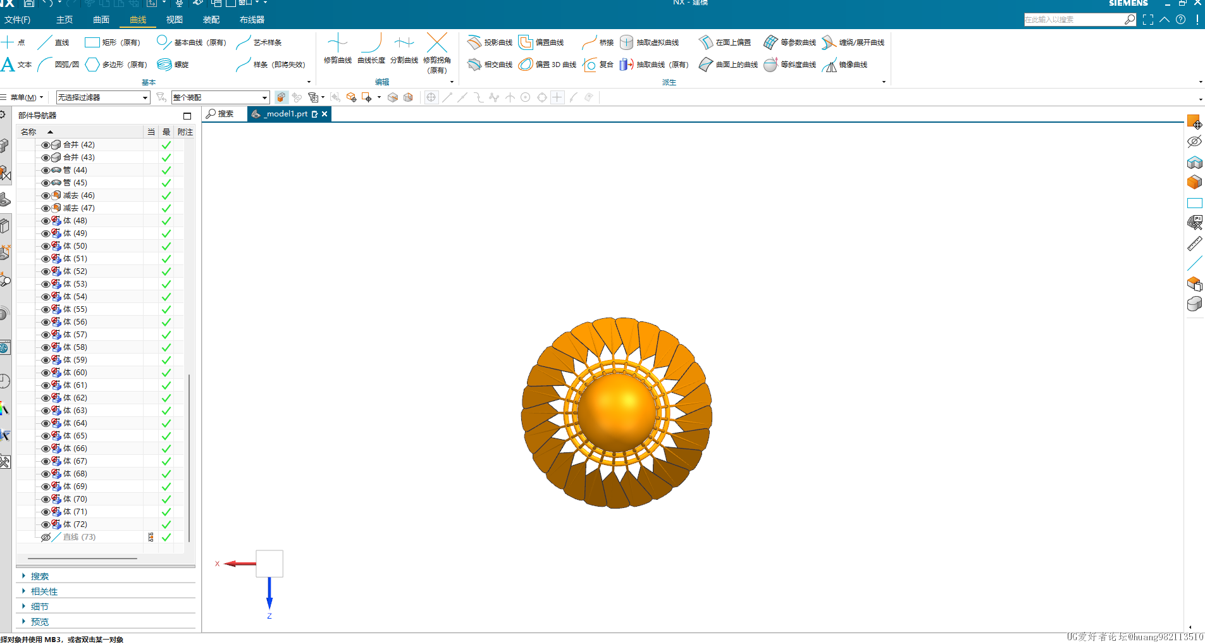Hide the 减去 (46) feature
The height and width of the screenshot is (644, 1205).
pyautogui.click(x=46, y=195)
